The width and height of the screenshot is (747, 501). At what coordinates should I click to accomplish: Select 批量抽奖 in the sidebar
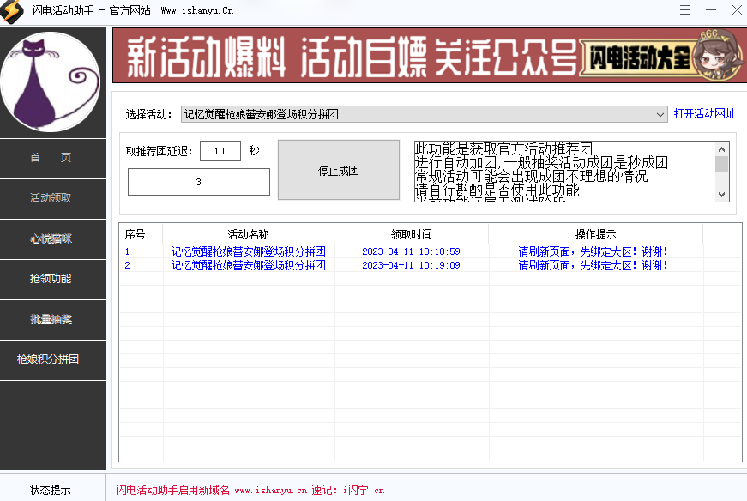pos(53,319)
